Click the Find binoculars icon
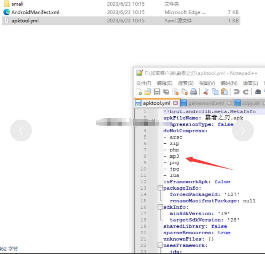 [x=258, y=92]
